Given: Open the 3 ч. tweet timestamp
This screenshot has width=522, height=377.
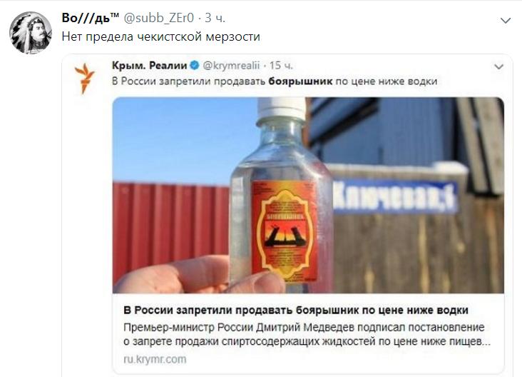Looking at the screenshot, I should [215, 18].
